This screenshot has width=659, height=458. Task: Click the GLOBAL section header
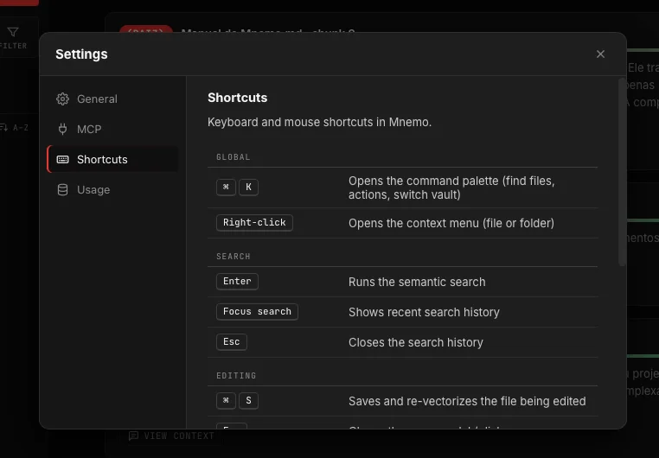pos(234,157)
